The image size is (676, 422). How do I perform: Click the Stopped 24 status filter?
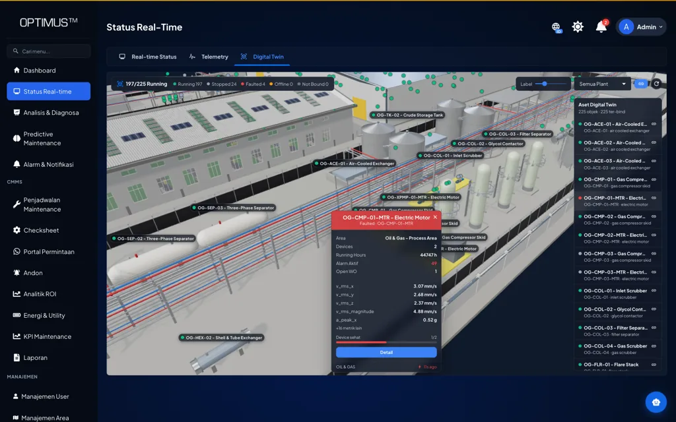coord(222,84)
